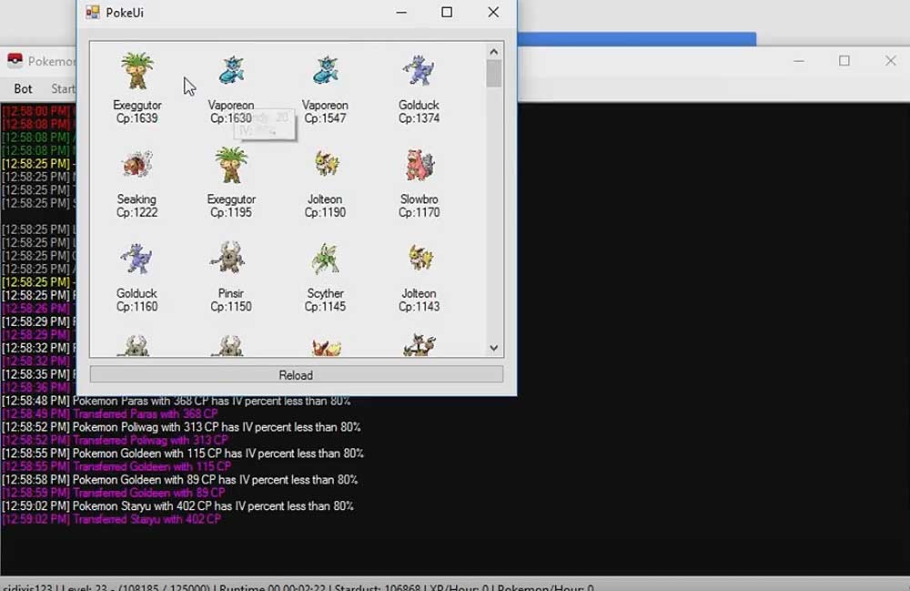The image size is (910, 591).
Task: Click log line 'Pokemon Goldeen with 115 CP'
Action: (x=183, y=453)
